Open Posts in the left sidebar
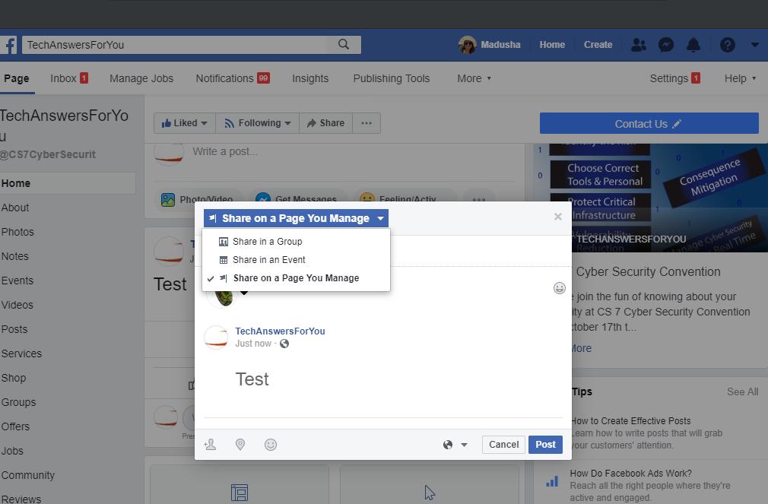The image size is (768, 504). tap(14, 329)
